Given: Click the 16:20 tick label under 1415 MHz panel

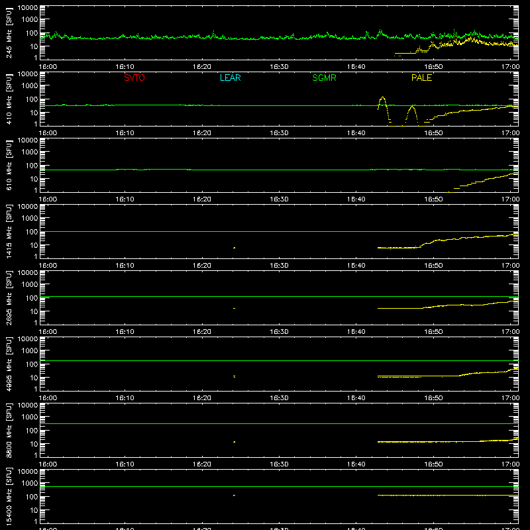Looking at the screenshot, I should point(202,266).
